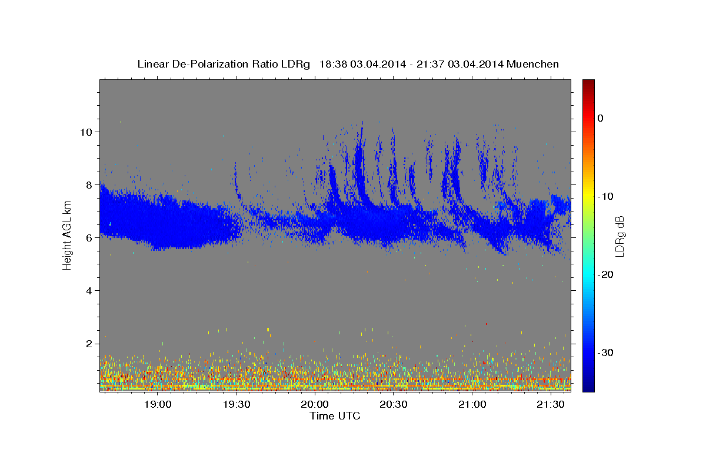706x470 pixels.
Task: Click the cyan band of the colorbar
Action: pyautogui.click(x=588, y=274)
